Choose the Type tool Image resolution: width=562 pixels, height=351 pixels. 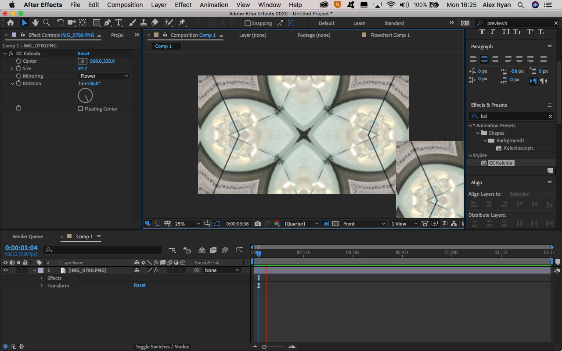tap(119, 23)
